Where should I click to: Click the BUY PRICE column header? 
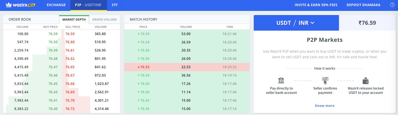50,27
